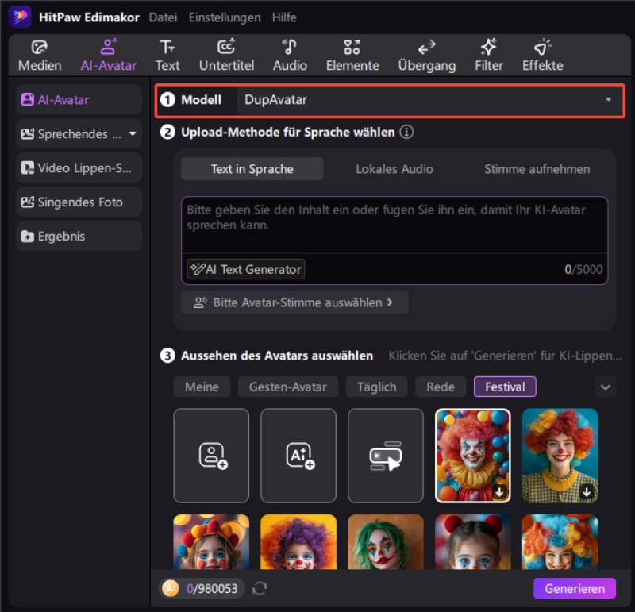Click the Generieren button
635x612 pixels.
click(x=574, y=588)
